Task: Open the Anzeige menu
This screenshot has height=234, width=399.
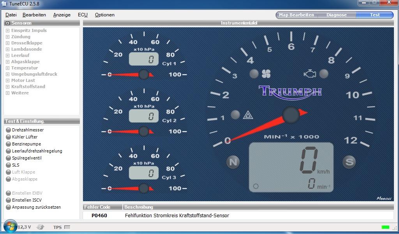Action: pos(62,15)
